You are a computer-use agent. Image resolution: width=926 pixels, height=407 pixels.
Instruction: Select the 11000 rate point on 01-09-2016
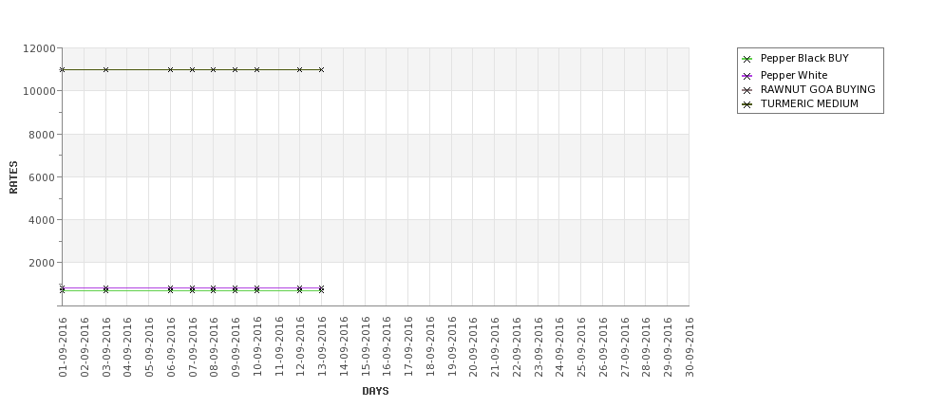pos(63,69)
